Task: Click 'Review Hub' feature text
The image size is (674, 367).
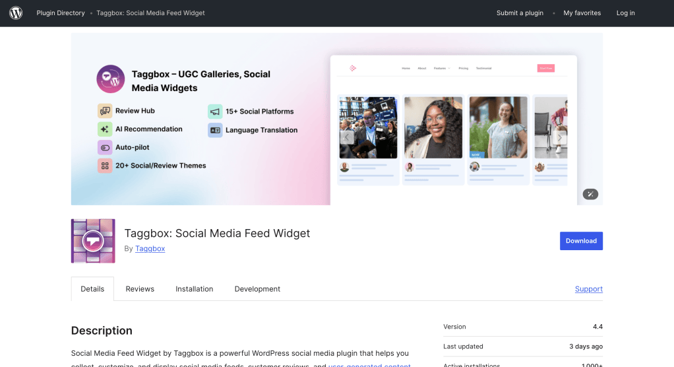Action: coord(135,111)
